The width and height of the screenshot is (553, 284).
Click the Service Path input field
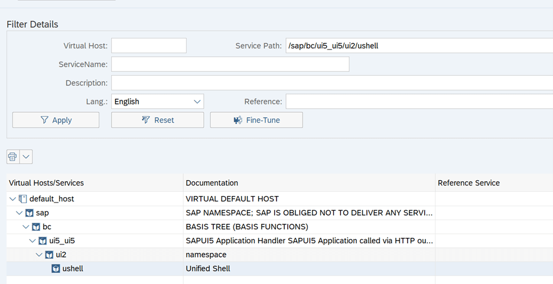point(419,45)
